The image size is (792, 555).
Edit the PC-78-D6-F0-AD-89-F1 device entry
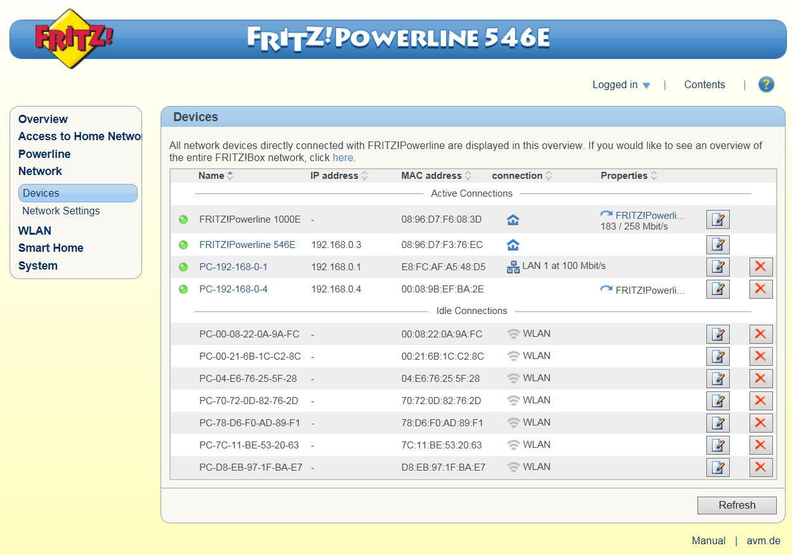pyautogui.click(x=718, y=423)
